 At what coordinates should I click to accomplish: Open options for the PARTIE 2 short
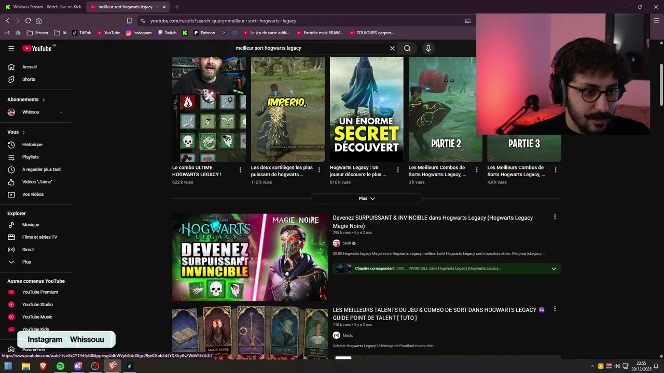pos(477,170)
